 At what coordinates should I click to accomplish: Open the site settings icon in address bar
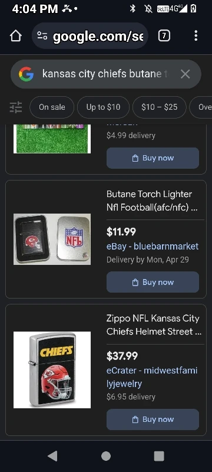coord(42,36)
